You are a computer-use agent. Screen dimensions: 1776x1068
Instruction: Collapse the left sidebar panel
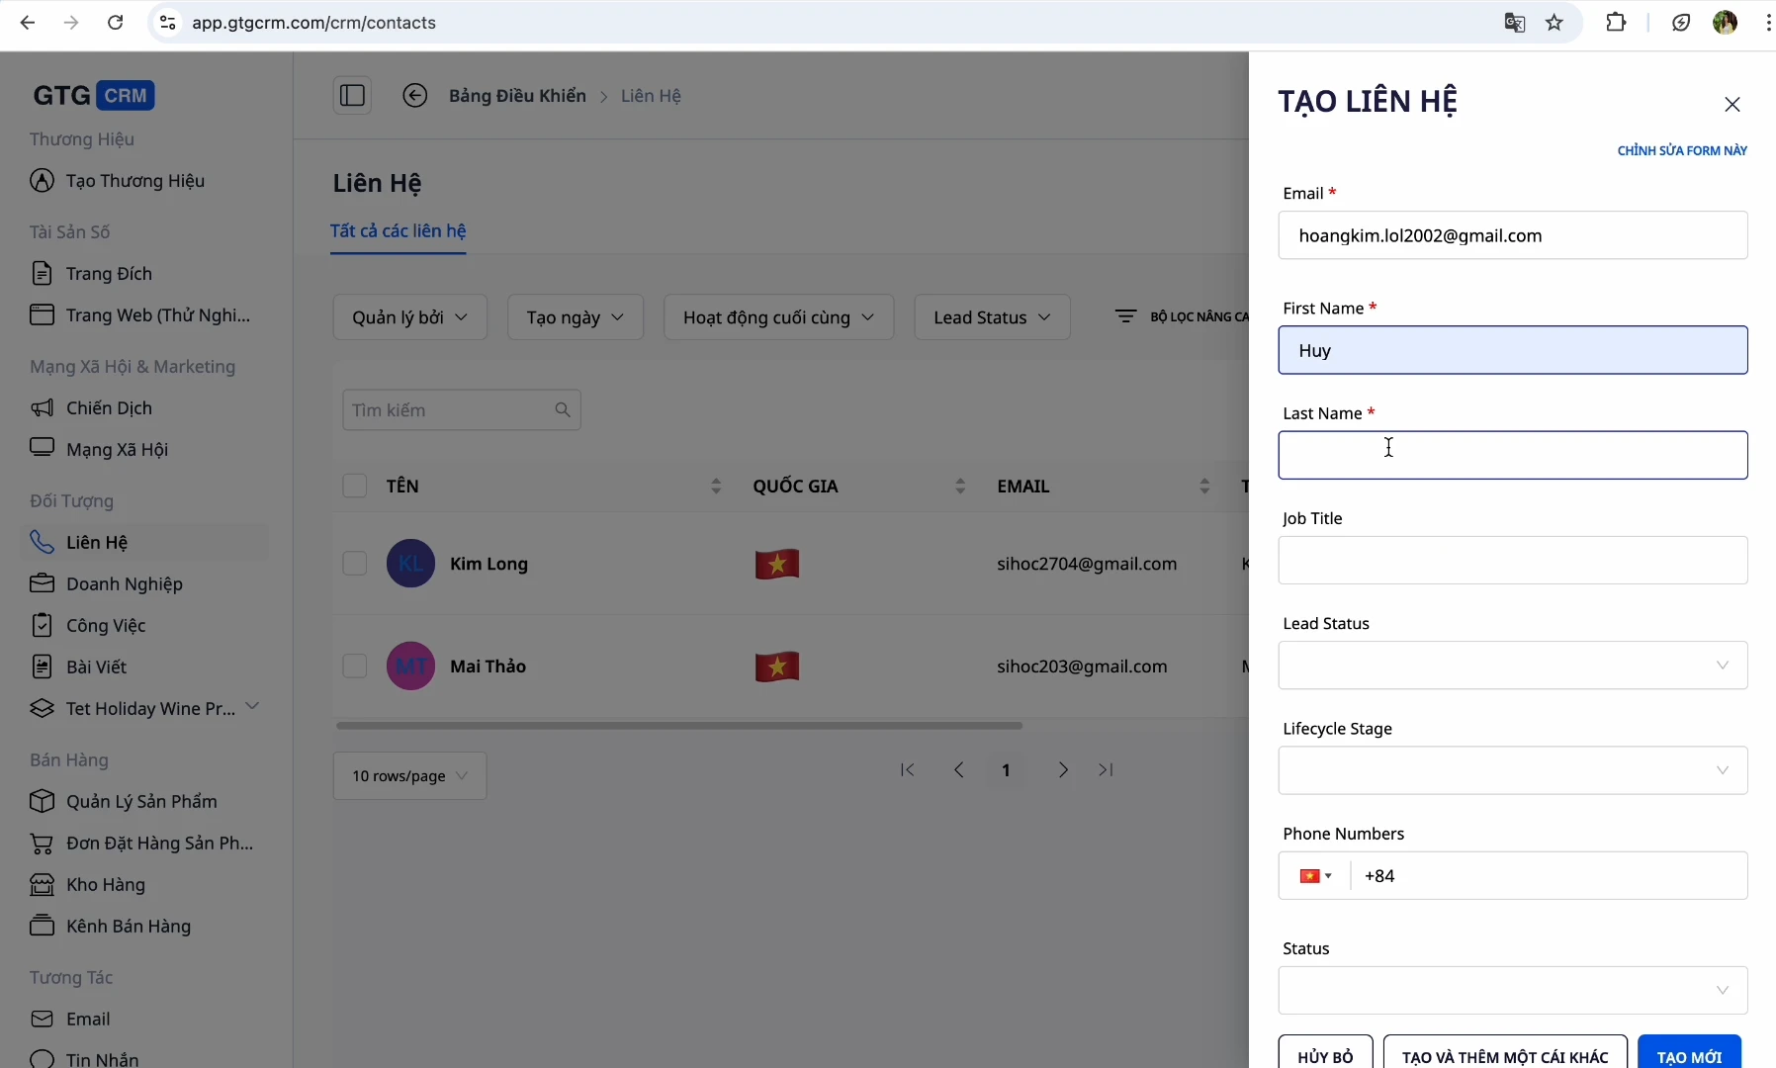coord(353,95)
